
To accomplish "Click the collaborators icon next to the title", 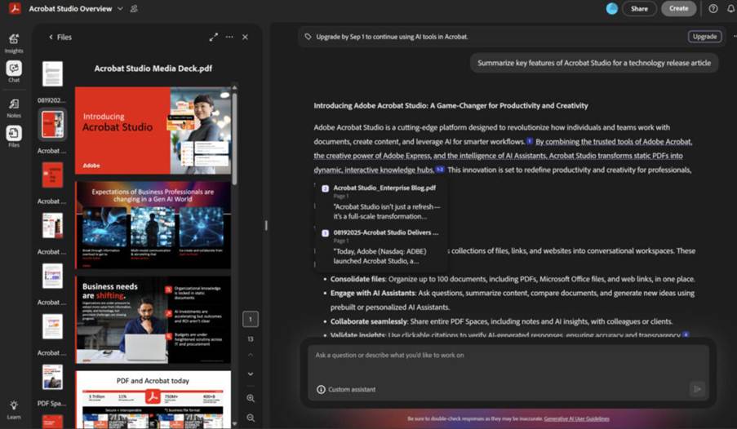I will click(134, 8).
